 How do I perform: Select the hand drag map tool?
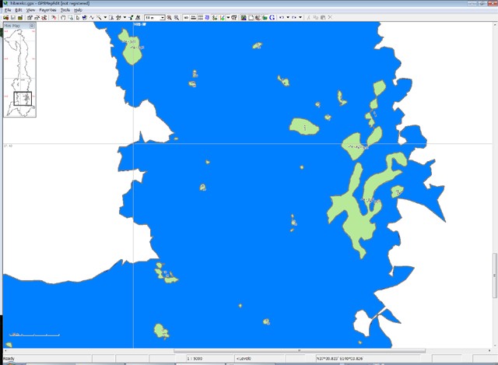[64, 17]
